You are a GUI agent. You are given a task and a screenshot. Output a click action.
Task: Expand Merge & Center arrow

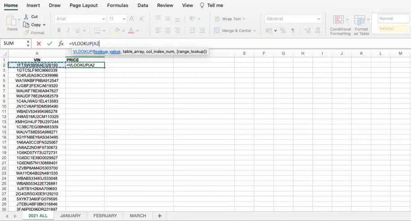(254, 30)
